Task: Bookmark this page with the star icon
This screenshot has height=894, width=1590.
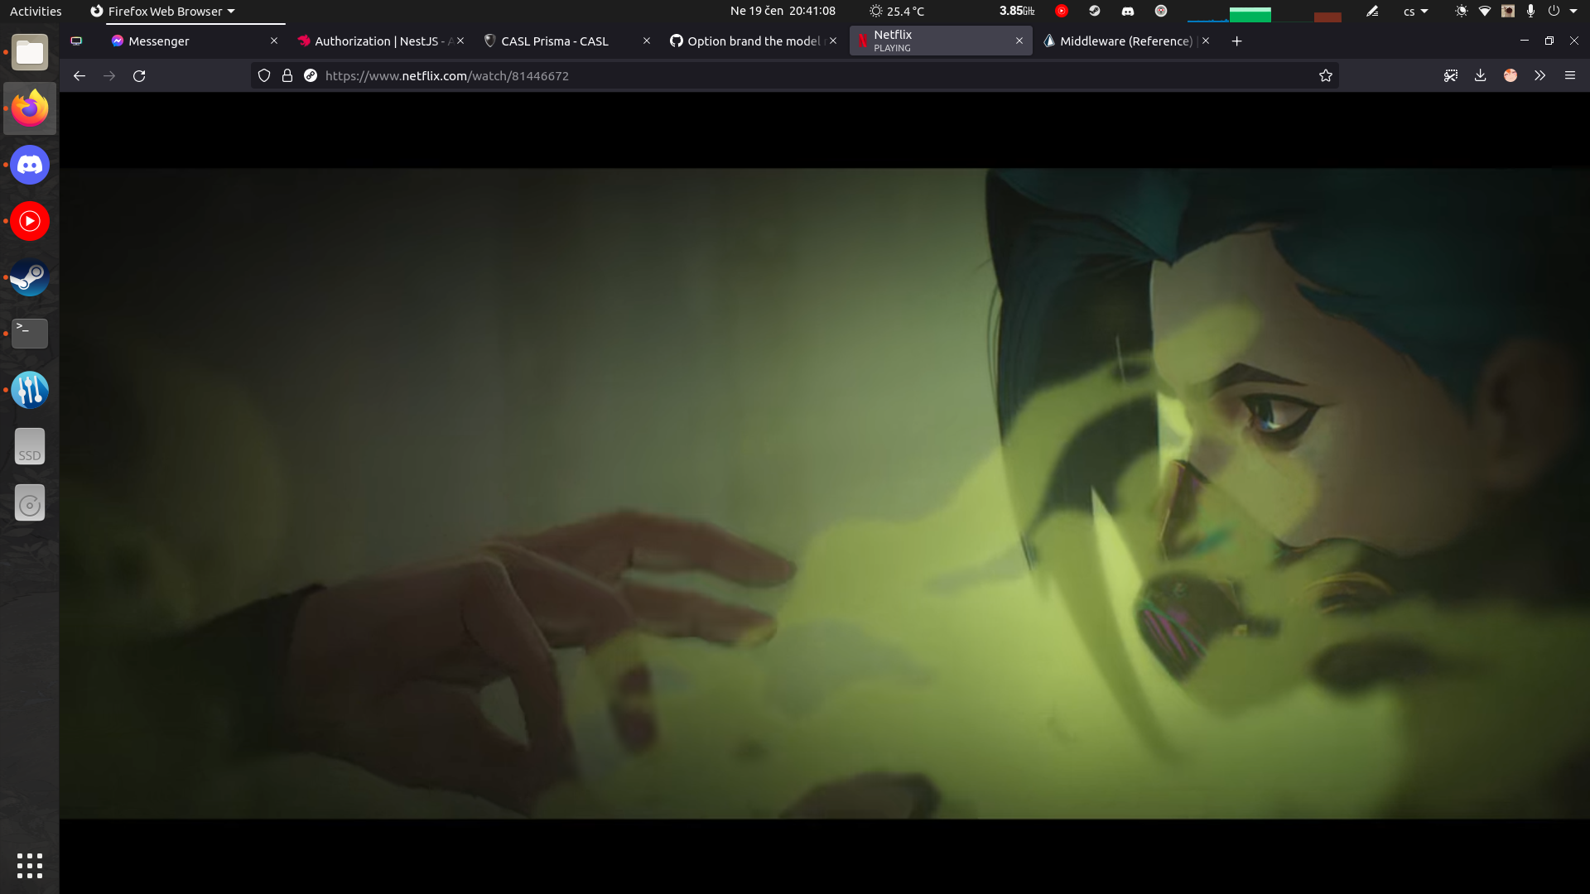Action: point(1326,75)
